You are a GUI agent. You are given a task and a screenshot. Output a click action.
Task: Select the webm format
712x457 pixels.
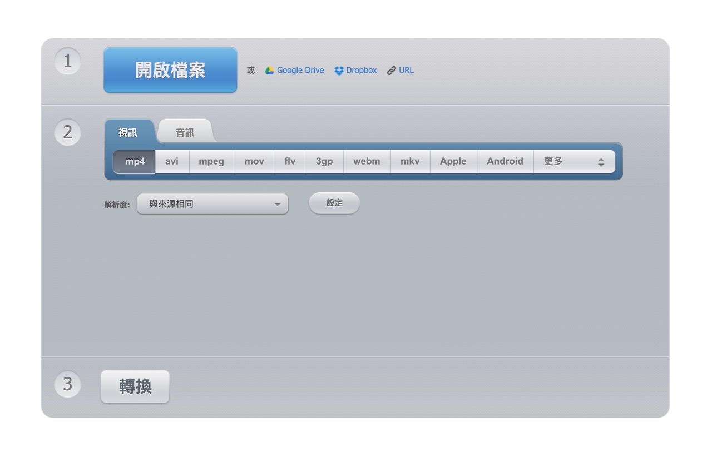click(367, 161)
